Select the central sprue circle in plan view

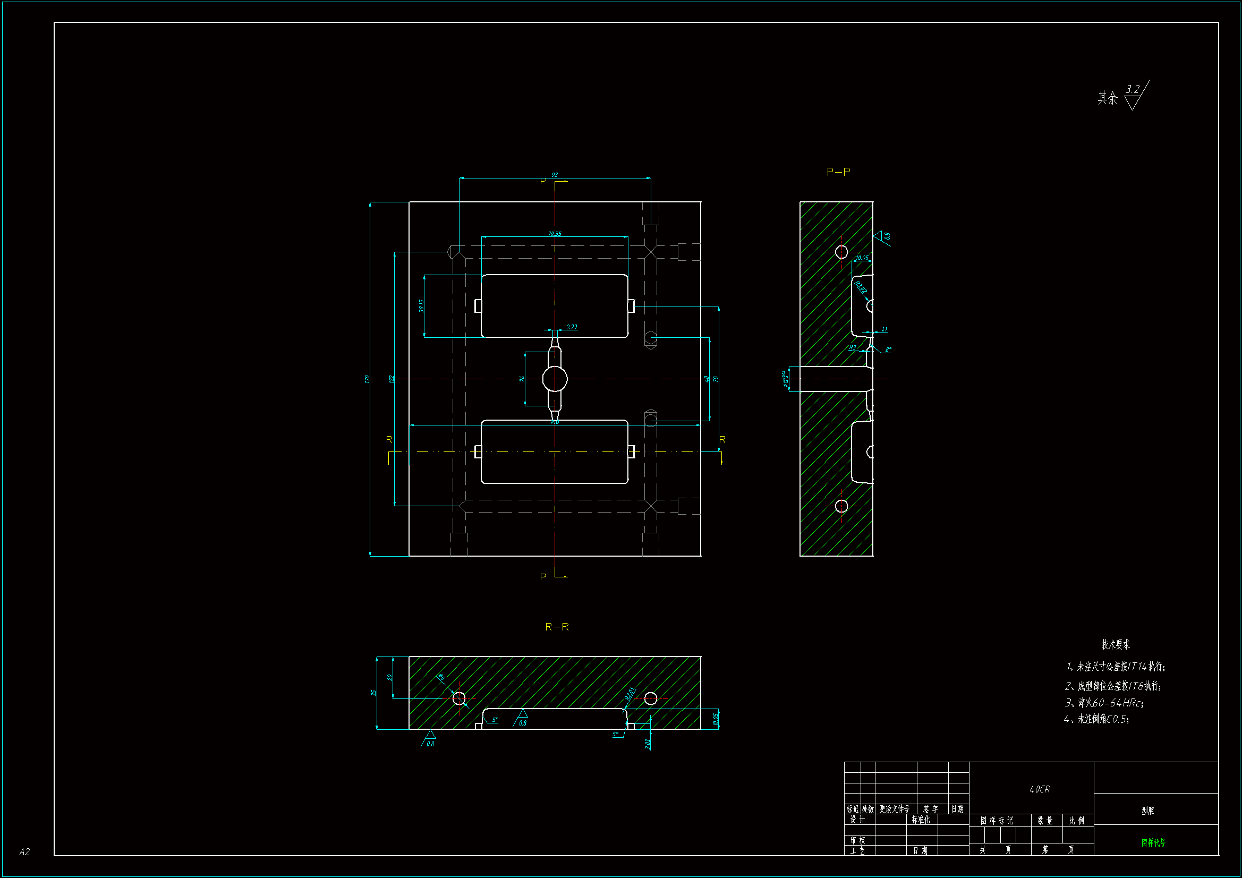click(x=555, y=379)
